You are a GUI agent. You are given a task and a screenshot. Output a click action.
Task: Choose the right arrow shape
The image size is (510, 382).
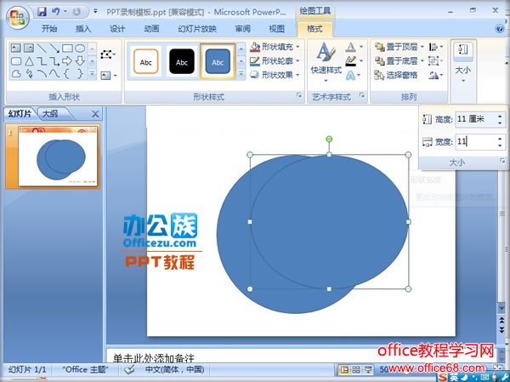67,61
